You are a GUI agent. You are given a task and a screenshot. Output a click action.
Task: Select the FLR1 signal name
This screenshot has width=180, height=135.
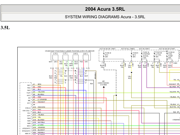pyautogui.click(x=28, y=93)
